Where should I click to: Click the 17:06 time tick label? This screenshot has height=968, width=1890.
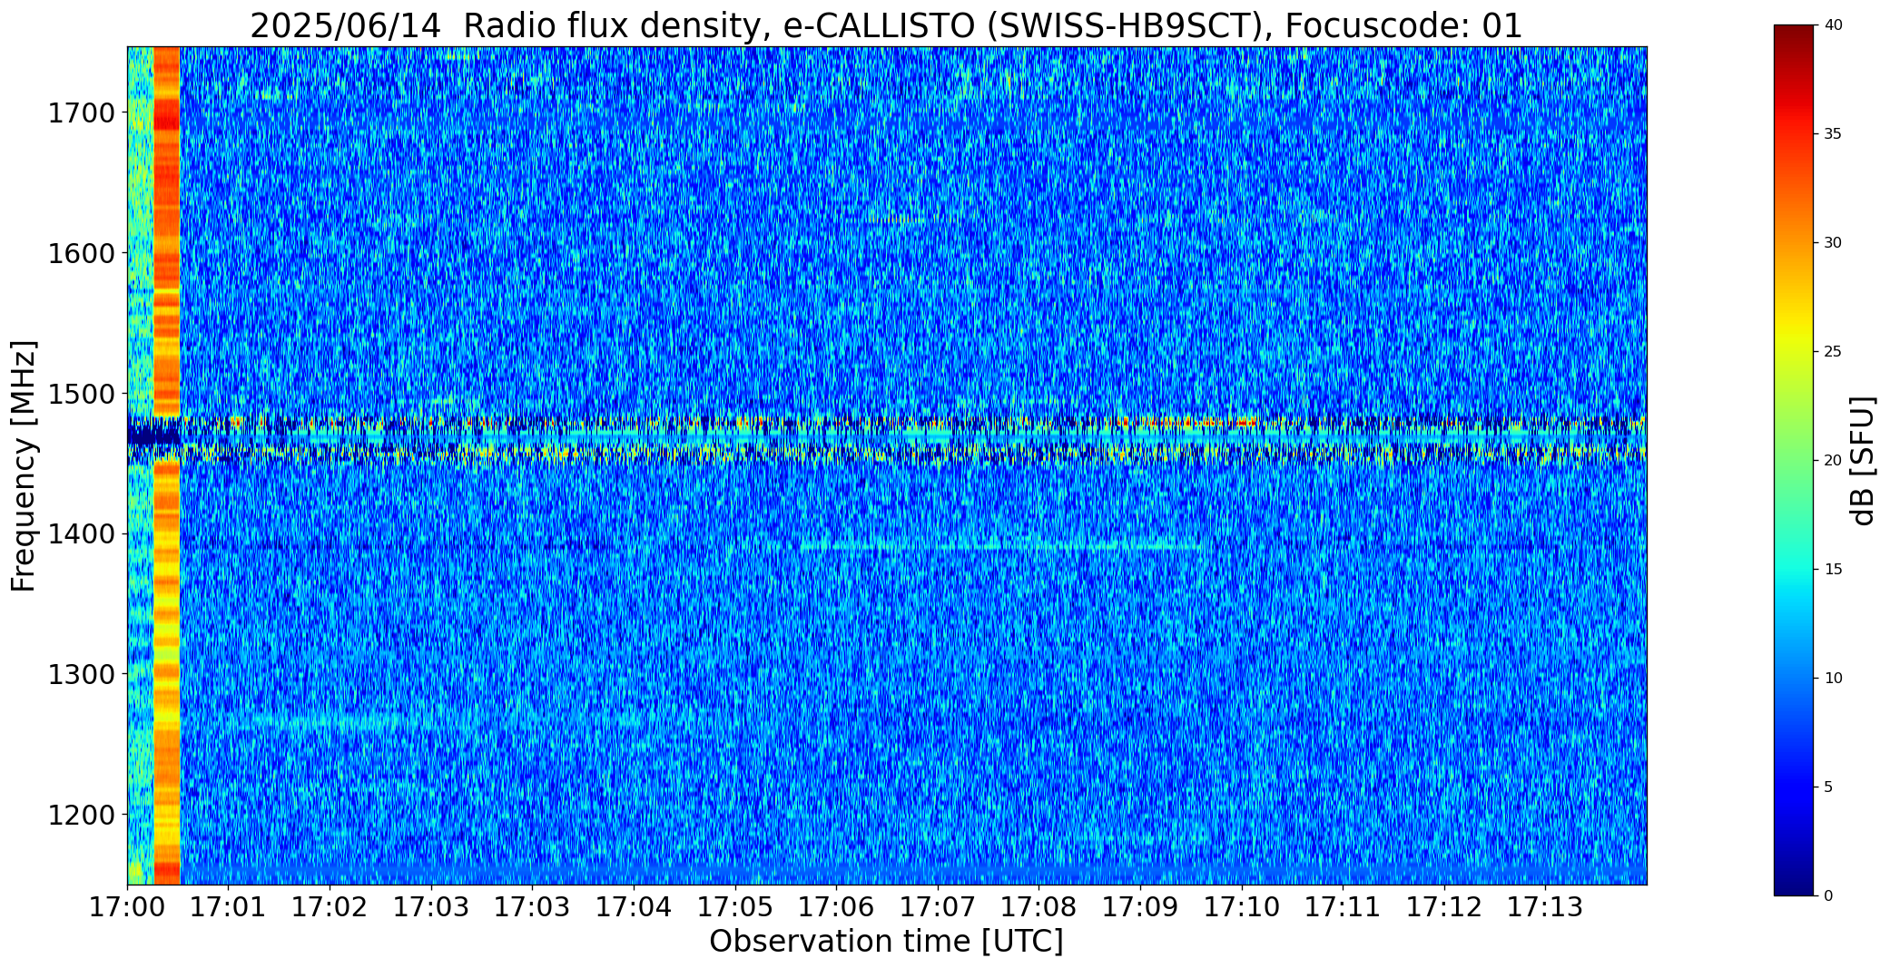click(x=836, y=907)
